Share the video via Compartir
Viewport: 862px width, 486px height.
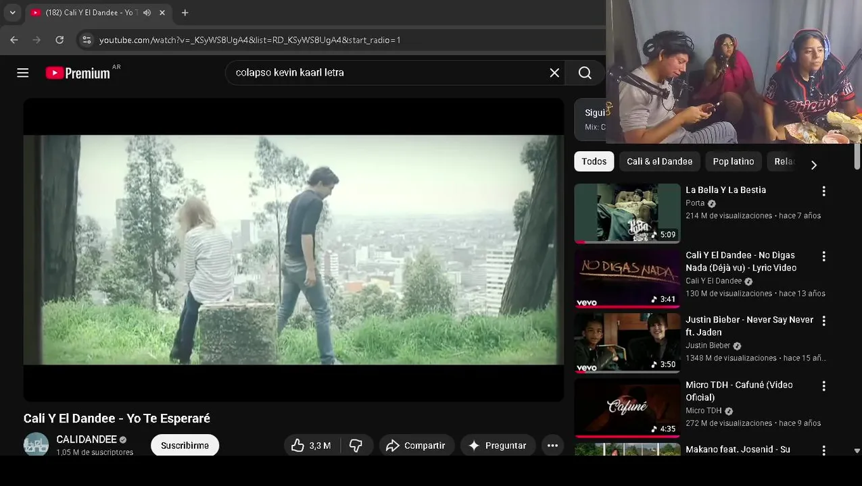click(x=416, y=446)
